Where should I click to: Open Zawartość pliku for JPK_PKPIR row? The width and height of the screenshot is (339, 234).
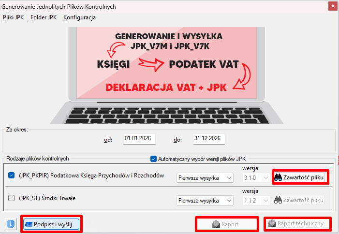tap(299, 177)
